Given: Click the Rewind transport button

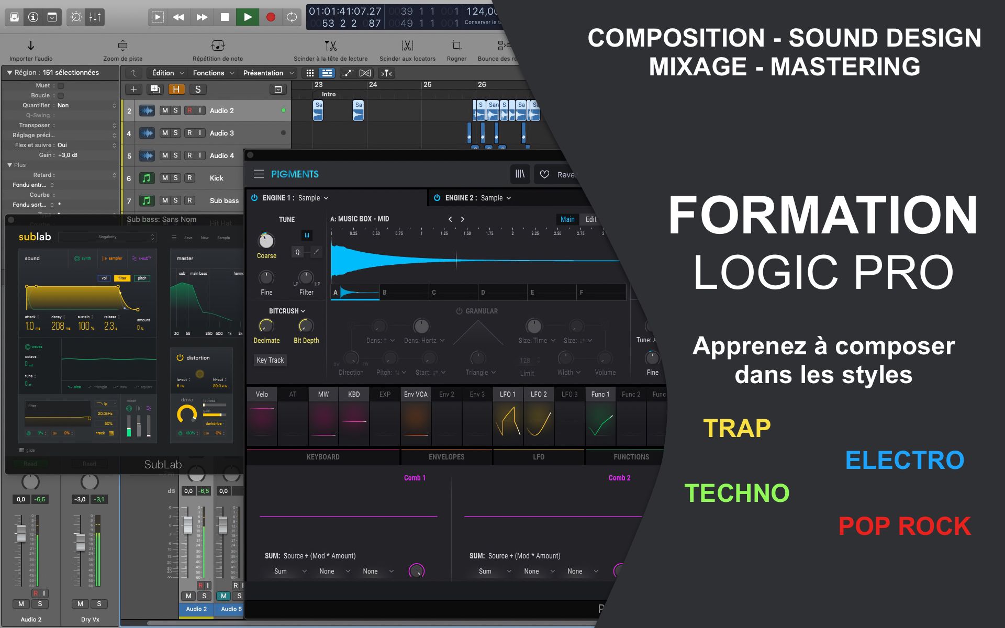Looking at the screenshot, I should (178, 17).
